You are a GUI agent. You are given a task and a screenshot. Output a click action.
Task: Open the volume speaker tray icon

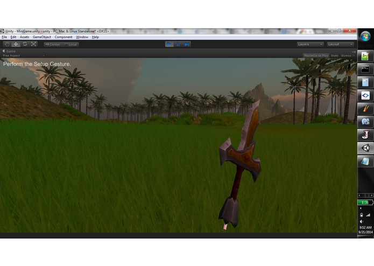[x=362, y=222]
